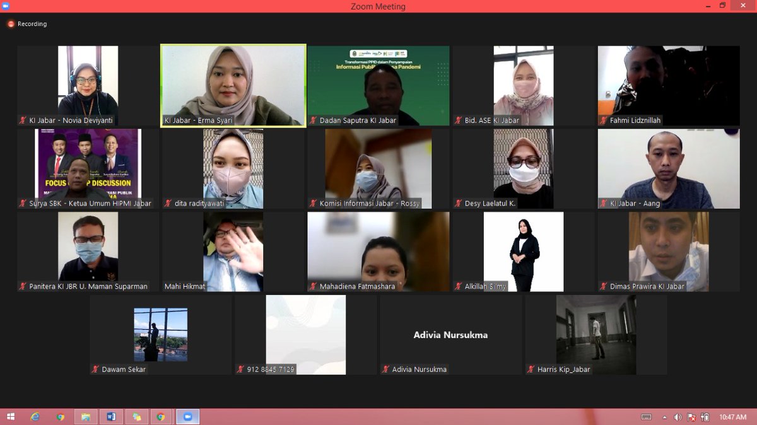This screenshot has height=425, width=757.
Task: Click muted mic icon for Surya SBK
Action: [x=23, y=204]
